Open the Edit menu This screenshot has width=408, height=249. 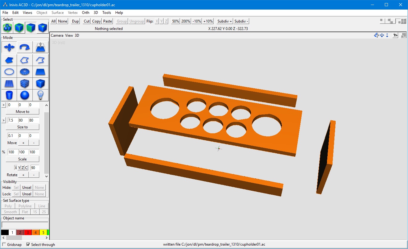[15, 13]
